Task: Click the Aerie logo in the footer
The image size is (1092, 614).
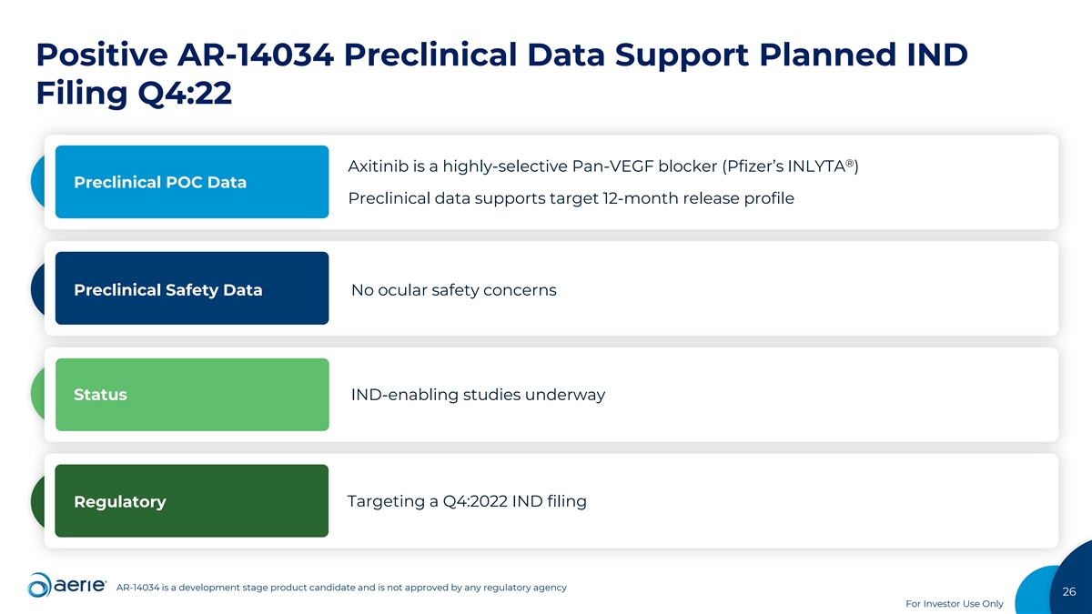Action: 67,587
